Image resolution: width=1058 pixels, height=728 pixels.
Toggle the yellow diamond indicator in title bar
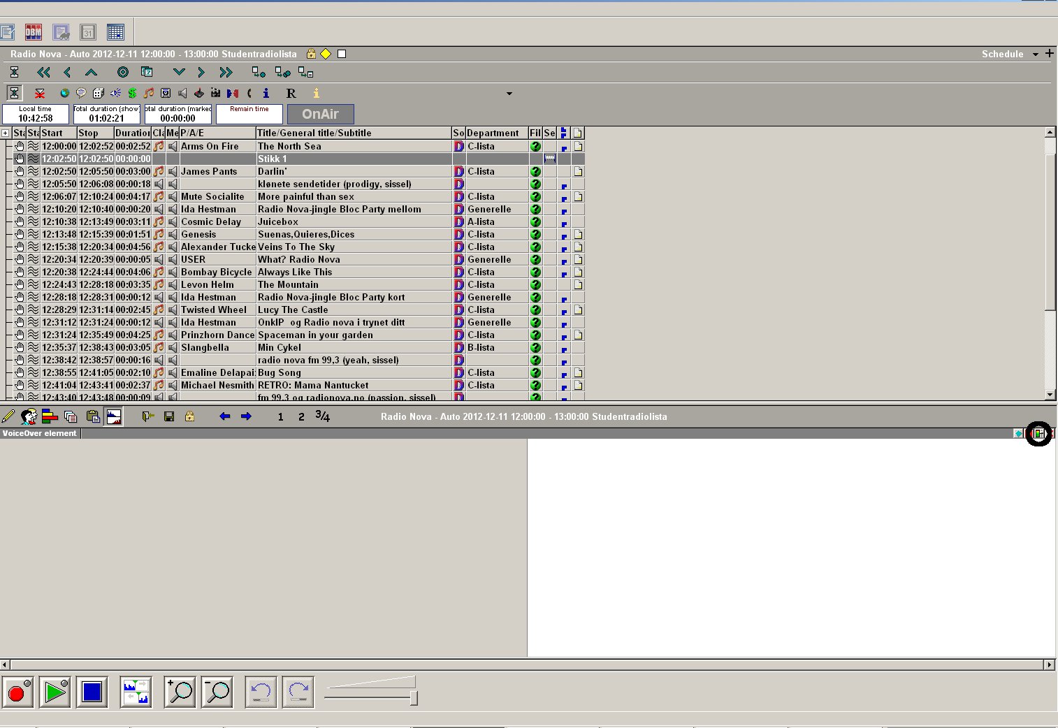click(x=326, y=54)
